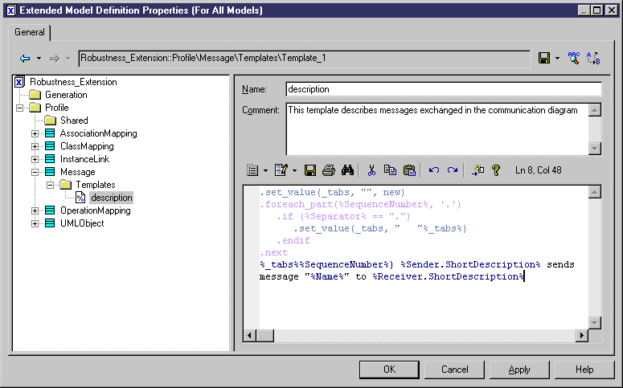Click the yellow question mark help icon
The width and height of the screenshot is (623, 388).
point(496,170)
